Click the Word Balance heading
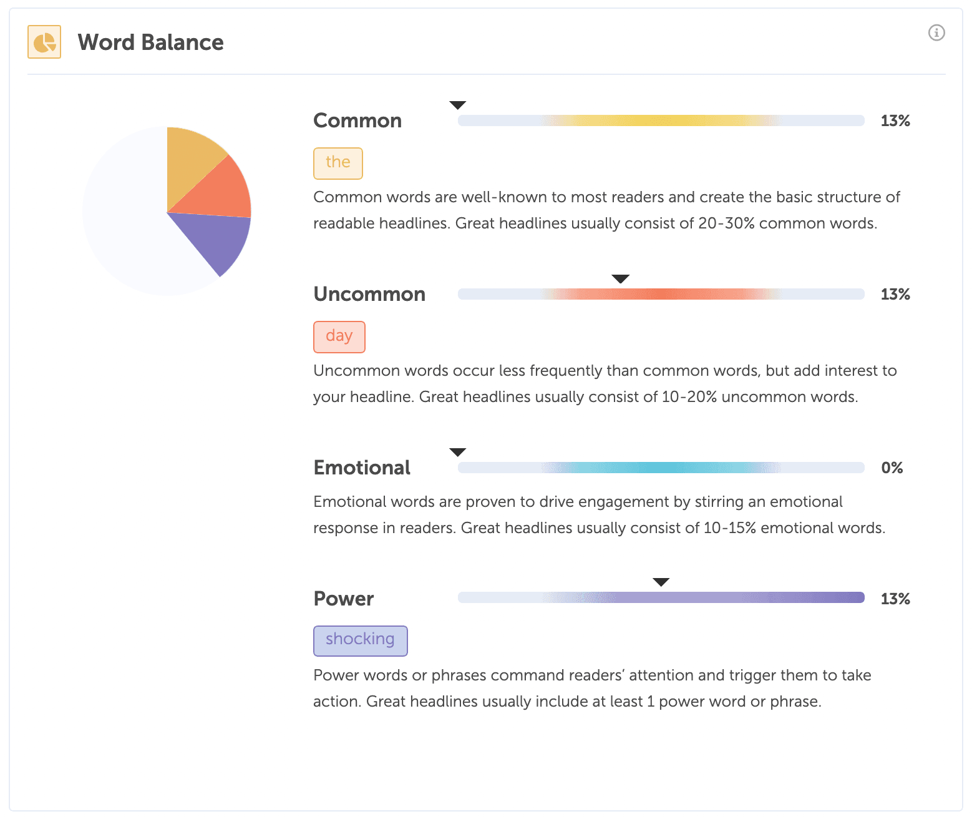The image size is (972, 819). pyautogui.click(x=150, y=42)
